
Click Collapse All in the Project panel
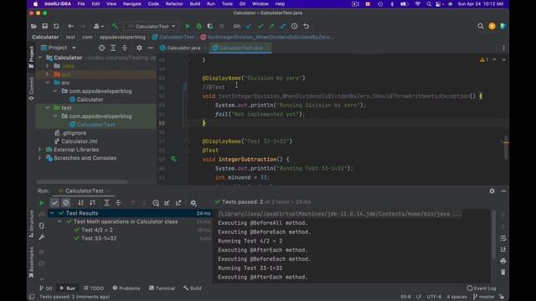(125, 48)
